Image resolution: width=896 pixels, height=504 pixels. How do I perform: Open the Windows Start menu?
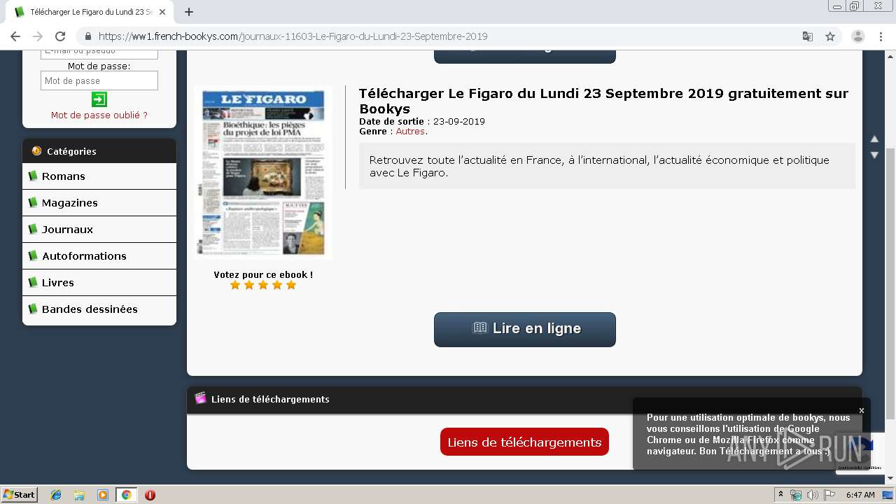20,495
